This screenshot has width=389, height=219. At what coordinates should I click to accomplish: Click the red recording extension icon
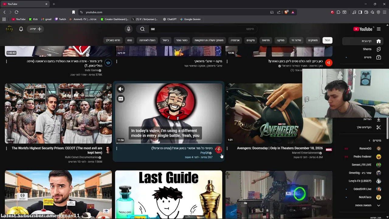332,12
